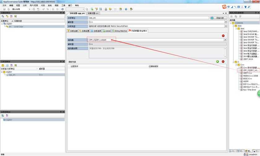This screenshot has width=260, height=156.
Task: Click the yellow folder icon in the main toolbar
Action: click(x=120, y=9)
